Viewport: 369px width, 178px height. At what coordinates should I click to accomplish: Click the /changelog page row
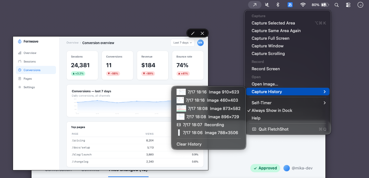(x=135, y=161)
